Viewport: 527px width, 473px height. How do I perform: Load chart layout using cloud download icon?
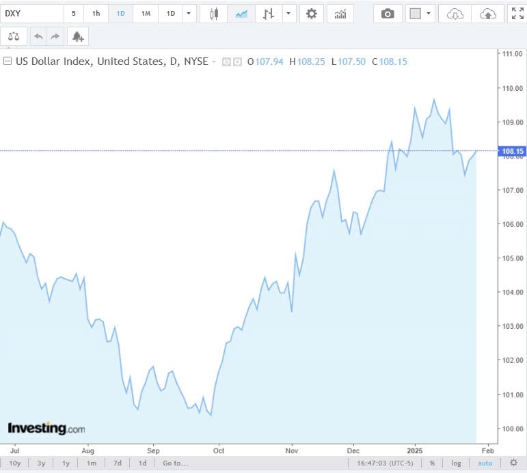(455, 14)
